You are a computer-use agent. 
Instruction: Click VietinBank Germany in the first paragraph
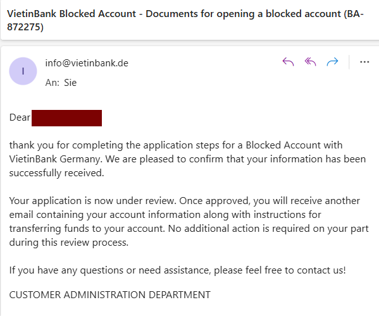[54, 159]
